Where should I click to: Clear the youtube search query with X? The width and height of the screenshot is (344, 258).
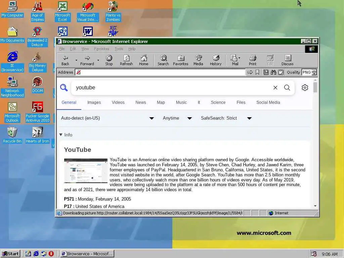click(275, 88)
